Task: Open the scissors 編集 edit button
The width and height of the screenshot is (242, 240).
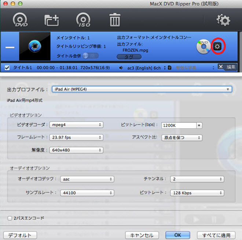Action: click(x=227, y=67)
